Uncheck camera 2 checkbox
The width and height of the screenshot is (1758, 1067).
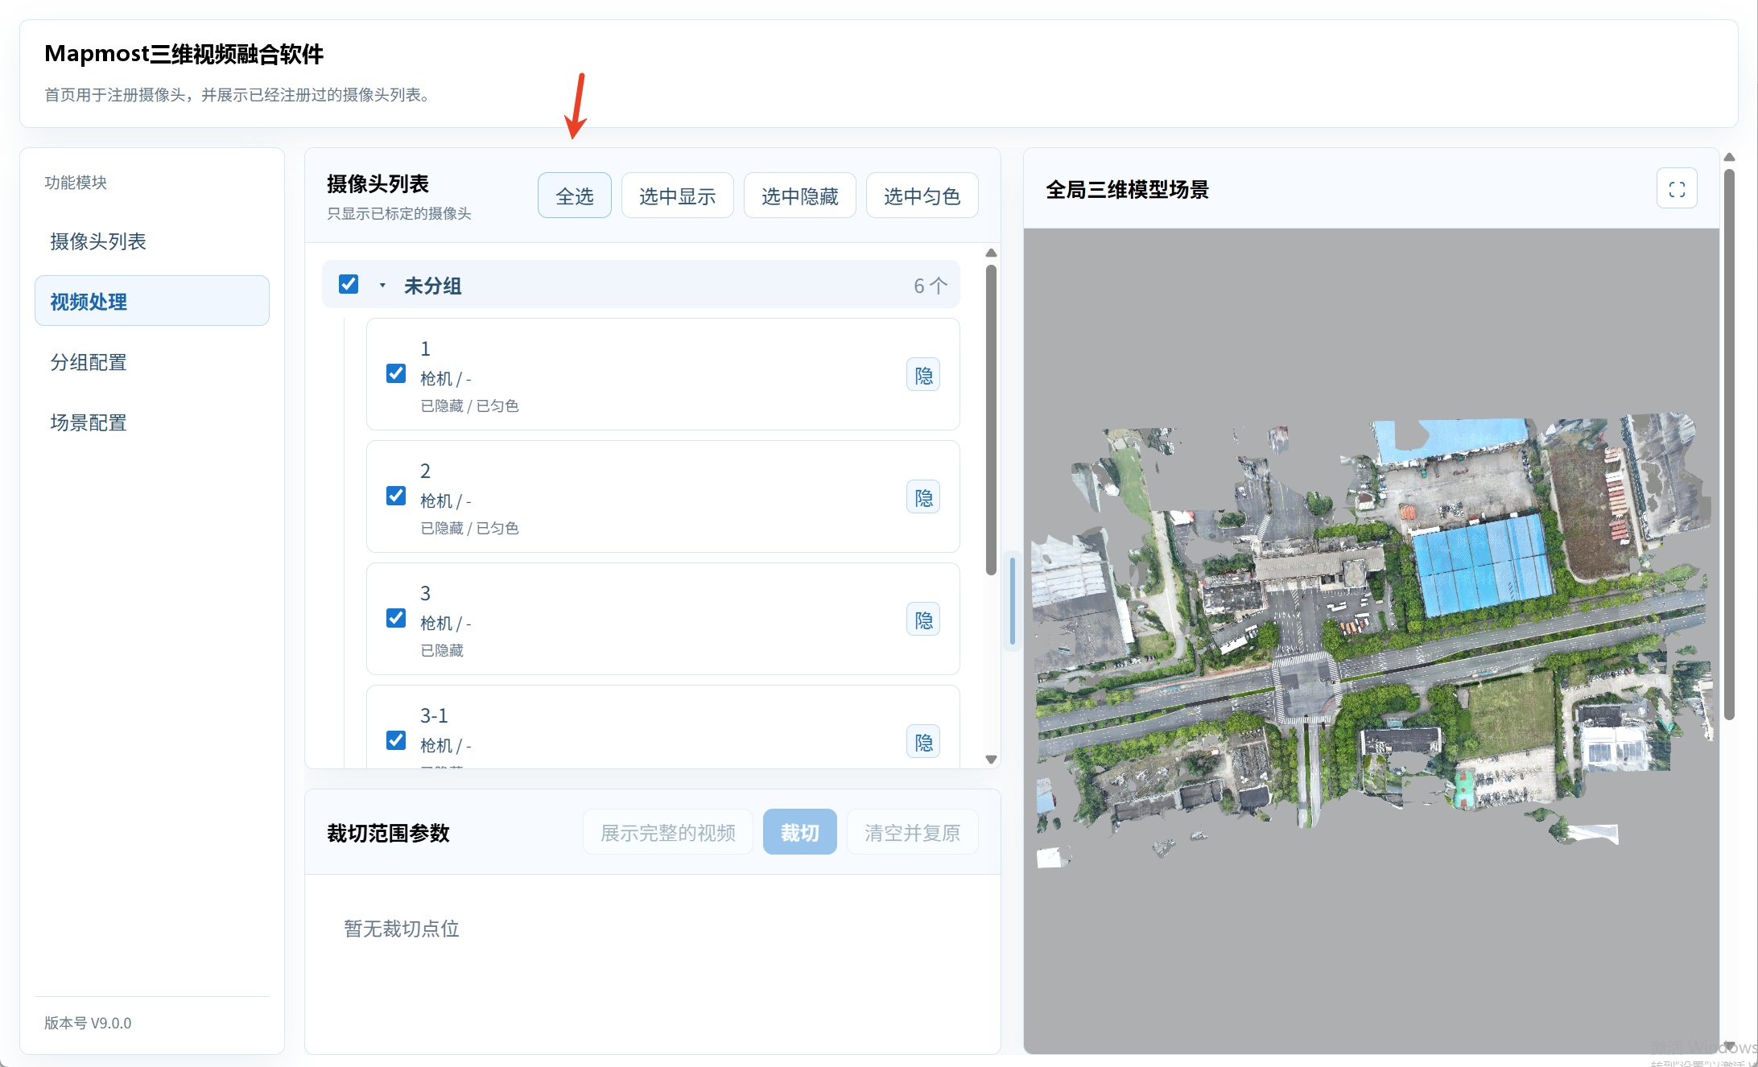tap(396, 496)
